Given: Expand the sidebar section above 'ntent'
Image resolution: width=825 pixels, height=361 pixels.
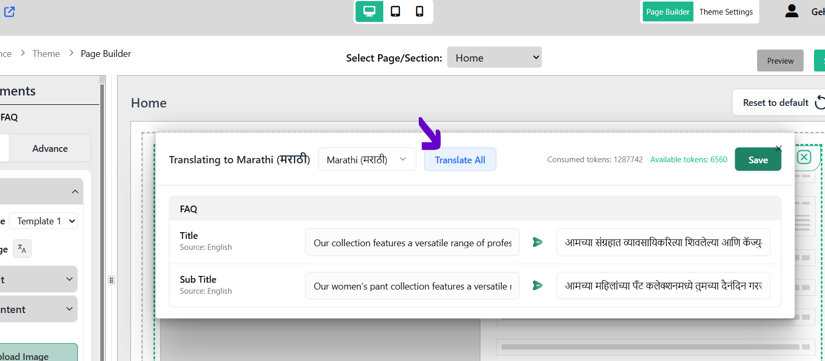Looking at the screenshot, I should pyautogui.click(x=39, y=279).
